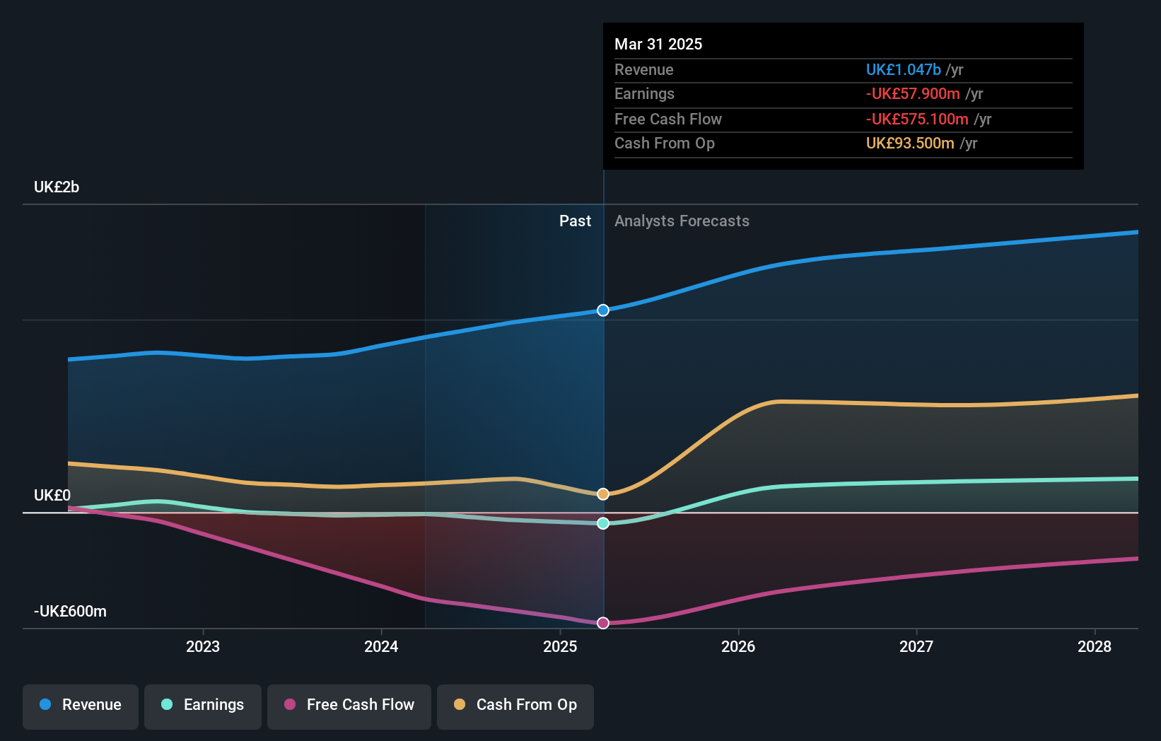Select the Free Cash Flow marker at bottom
Viewport: 1161px width, 741px height.
[x=602, y=623]
